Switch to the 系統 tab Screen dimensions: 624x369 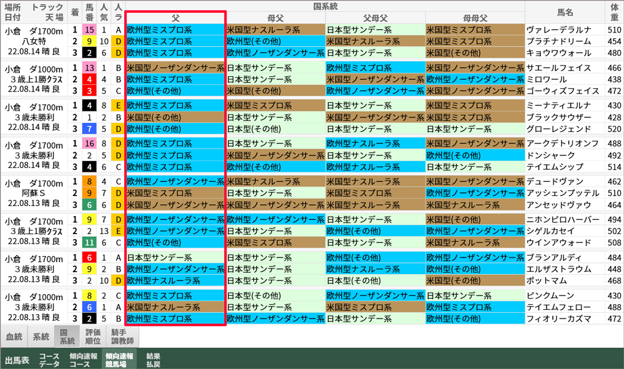(41, 337)
